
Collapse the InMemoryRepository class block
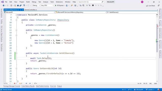(16, 20)
